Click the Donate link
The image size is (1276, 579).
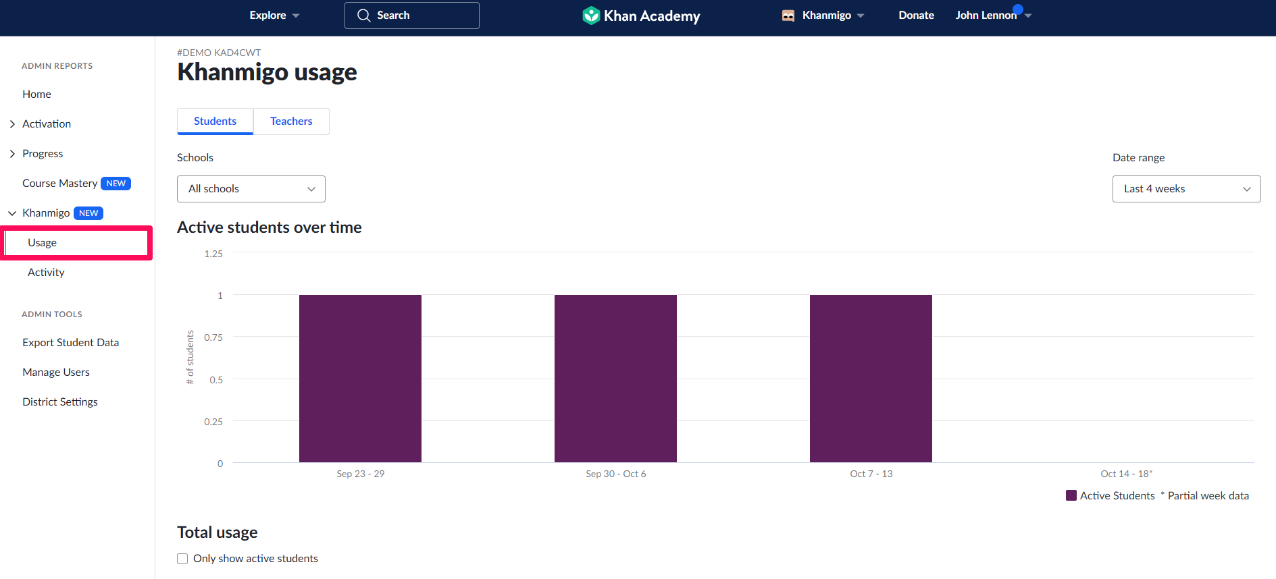[x=916, y=16]
